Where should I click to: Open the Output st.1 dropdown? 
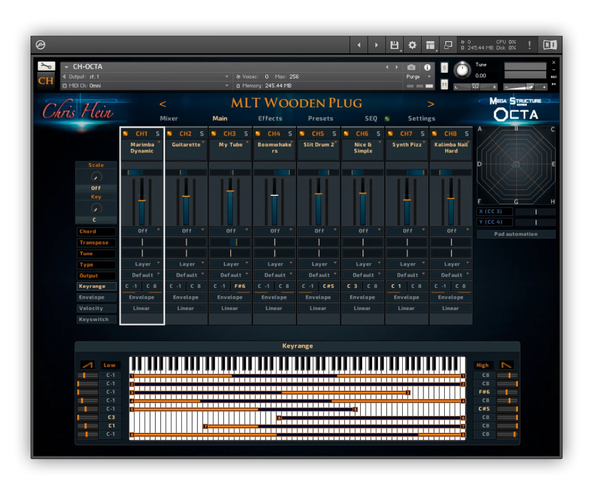(146, 77)
